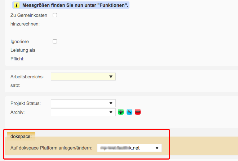Open the Archiv dropdown list

tap(83, 112)
